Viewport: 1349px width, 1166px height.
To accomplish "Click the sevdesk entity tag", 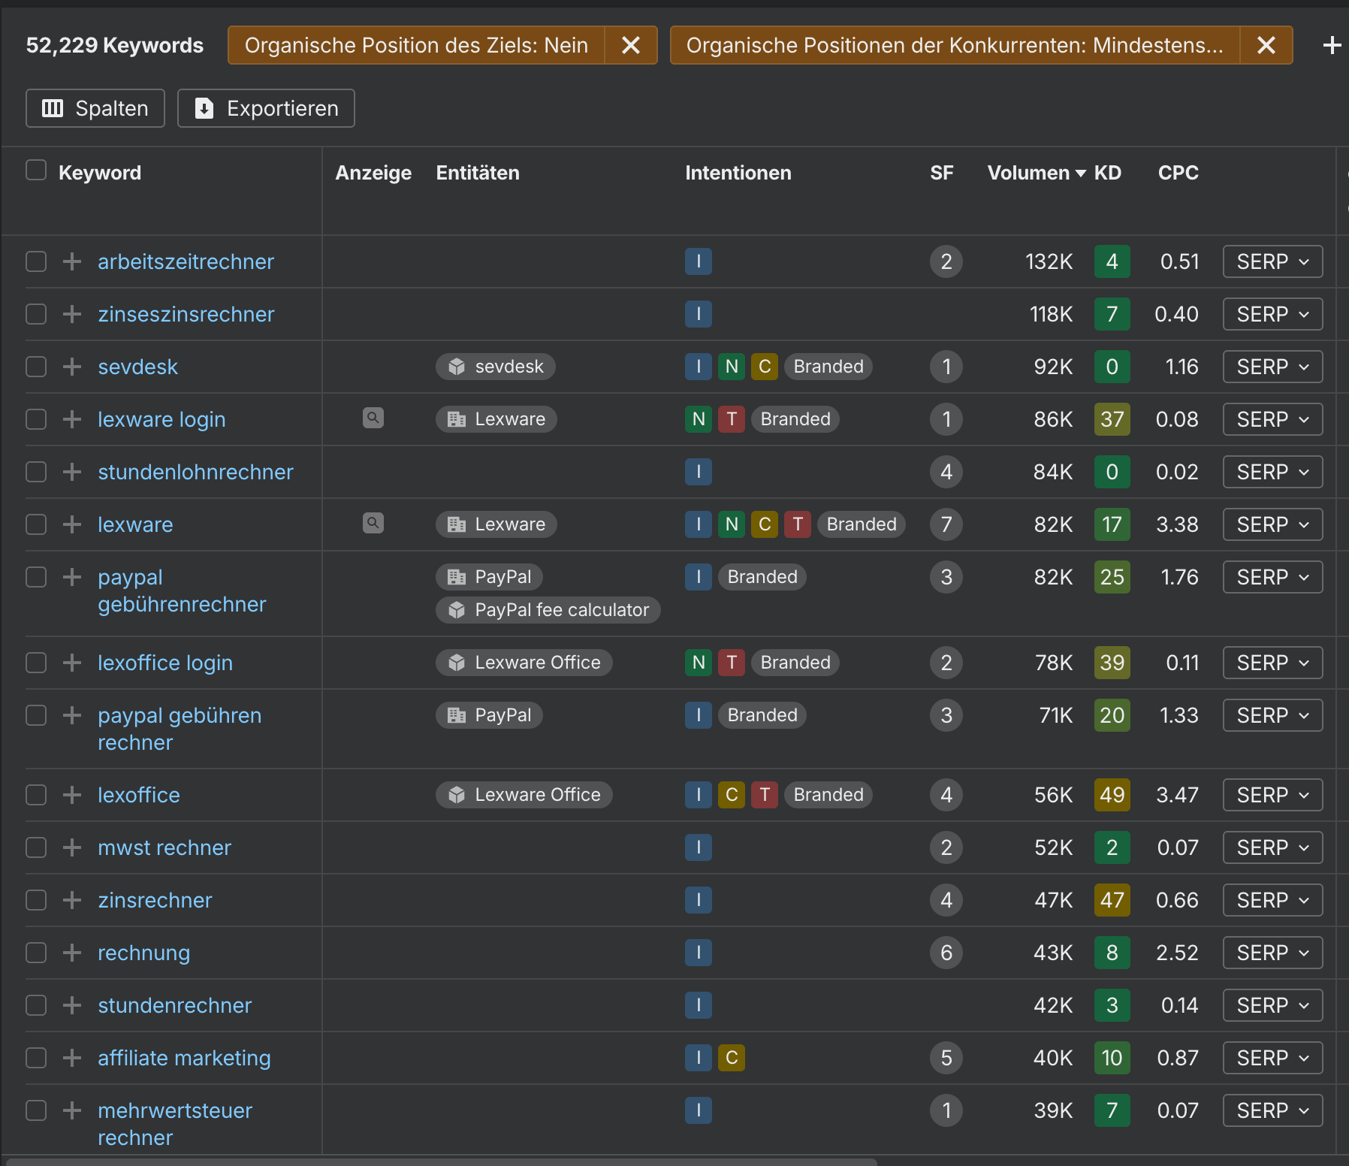I will (496, 367).
